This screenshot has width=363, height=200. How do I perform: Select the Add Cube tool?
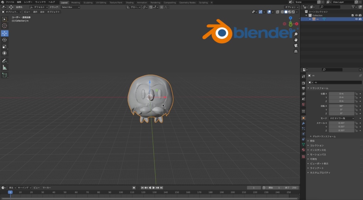click(x=4, y=75)
